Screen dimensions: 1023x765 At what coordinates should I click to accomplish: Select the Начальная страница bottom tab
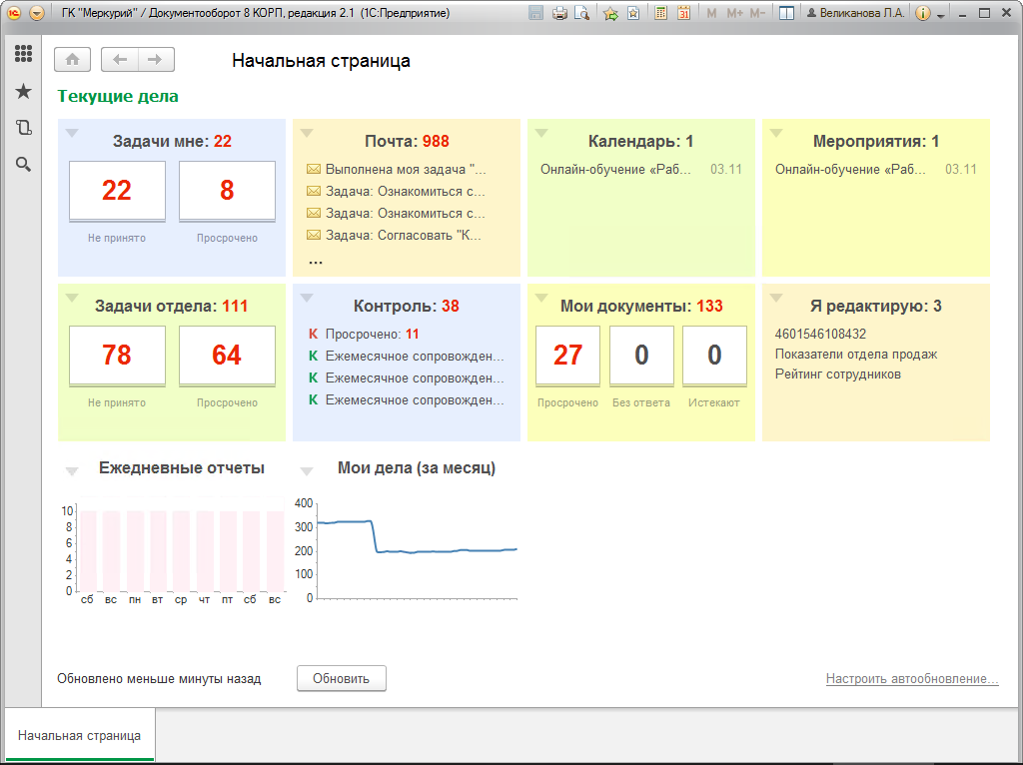(x=79, y=735)
